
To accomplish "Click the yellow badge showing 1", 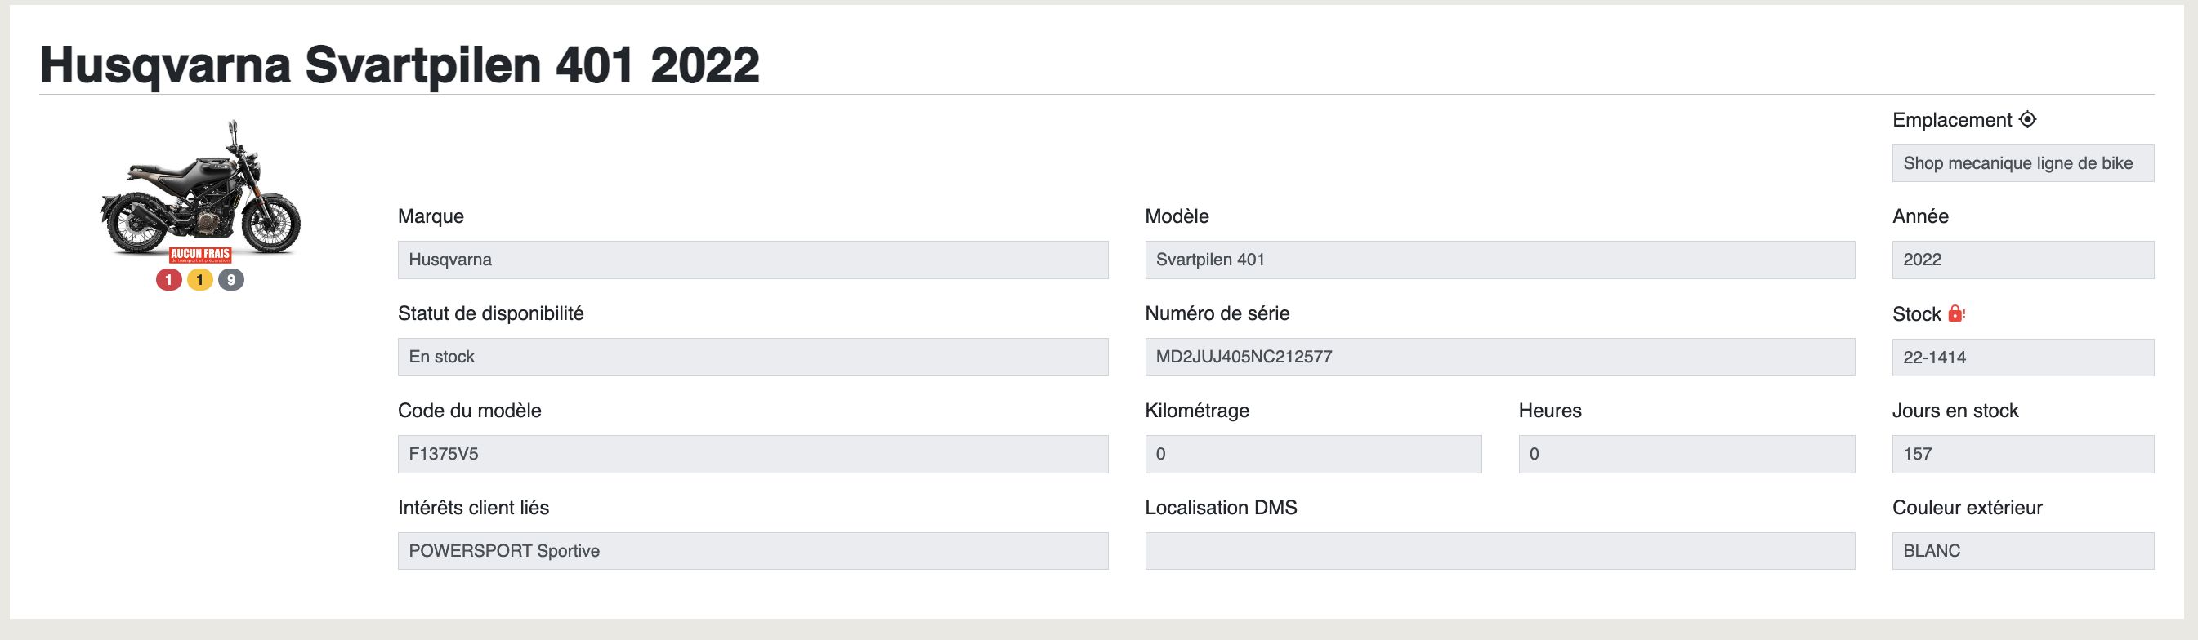I will pos(199,279).
